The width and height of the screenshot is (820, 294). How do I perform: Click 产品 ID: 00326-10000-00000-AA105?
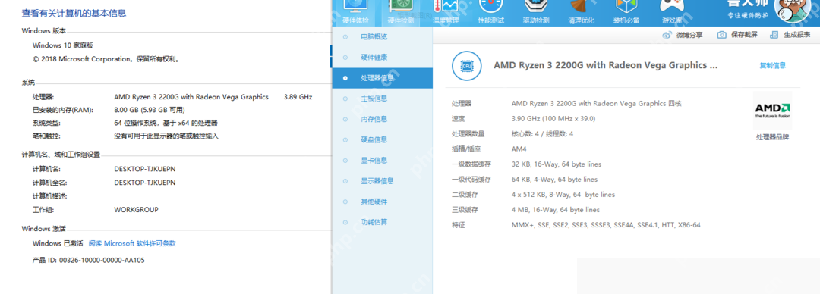[88, 260]
